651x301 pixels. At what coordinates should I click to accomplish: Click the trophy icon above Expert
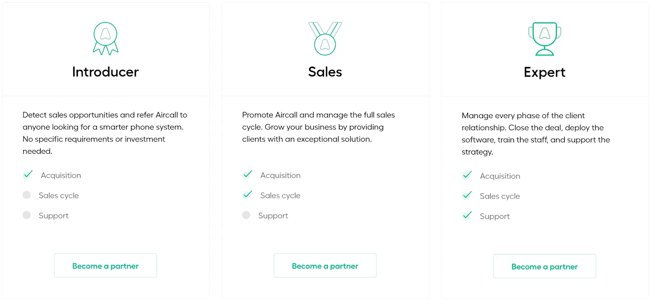(544, 38)
